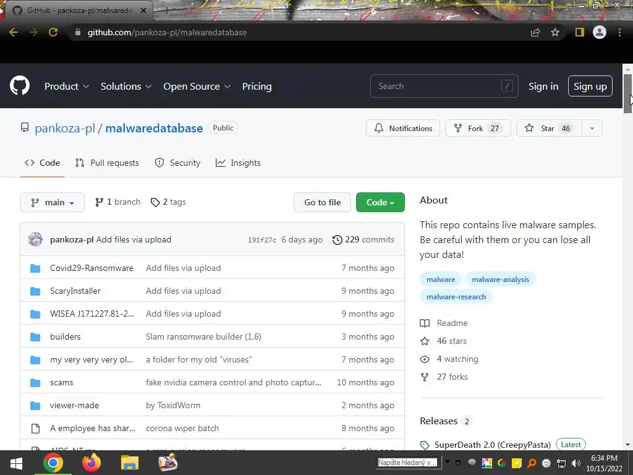Open the viewer-made folder

click(74, 406)
